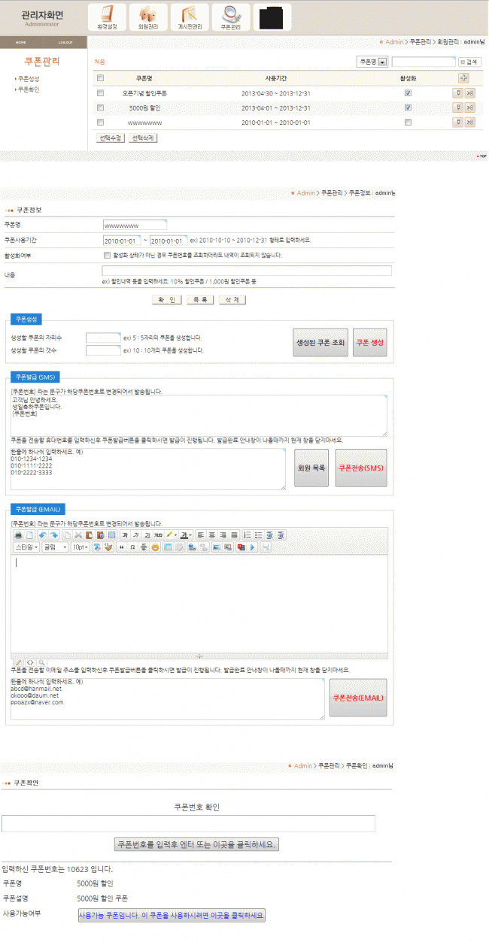The width and height of the screenshot is (489, 942).
Task: Open 쿠폰확인 in left sidebar
Action: (29, 89)
